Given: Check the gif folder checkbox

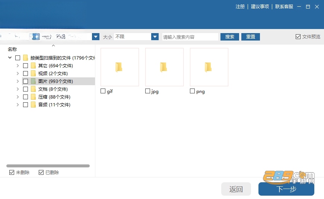Looking at the screenshot, I should pyautogui.click(x=103, y=91).
